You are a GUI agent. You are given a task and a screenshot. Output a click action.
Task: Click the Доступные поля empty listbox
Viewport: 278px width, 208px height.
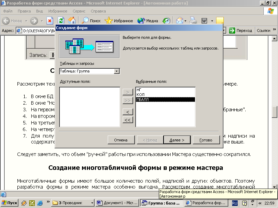click(x=90, y=107)
